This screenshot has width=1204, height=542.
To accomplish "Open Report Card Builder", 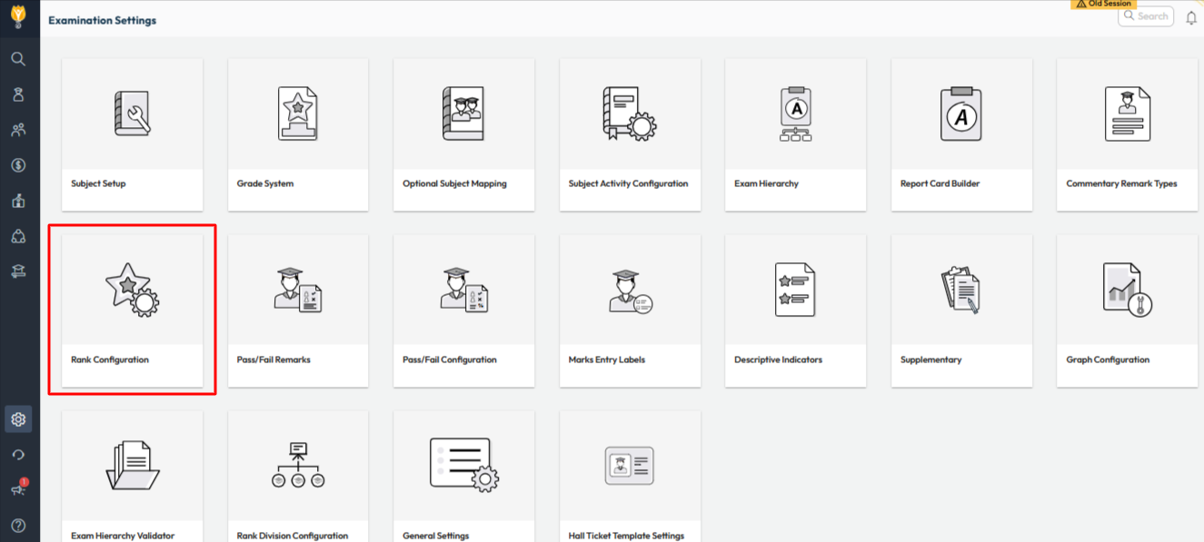I will click(960, 134).
